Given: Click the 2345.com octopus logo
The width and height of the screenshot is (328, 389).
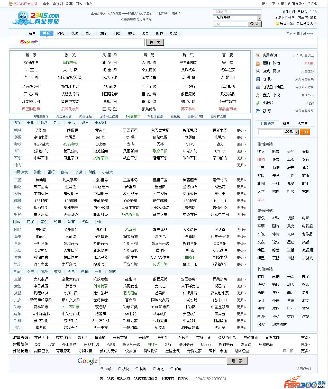Looking at the screenshot, I should point(36,19).
